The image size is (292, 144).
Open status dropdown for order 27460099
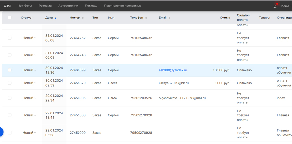click(29, 70)
